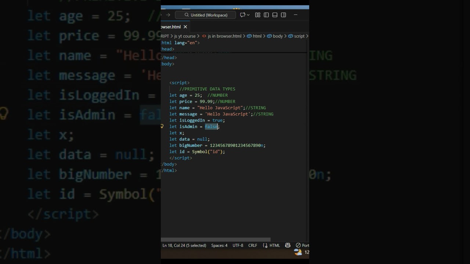Click the cube icon before script breadcrumb

coord(290,36)
